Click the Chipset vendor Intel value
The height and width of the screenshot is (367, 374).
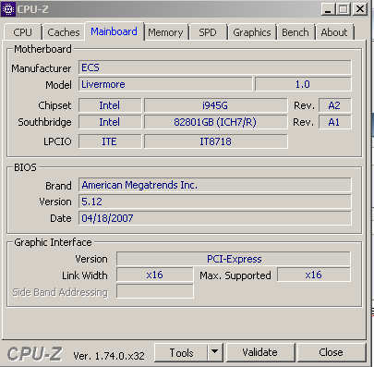(x=110, y=105)
